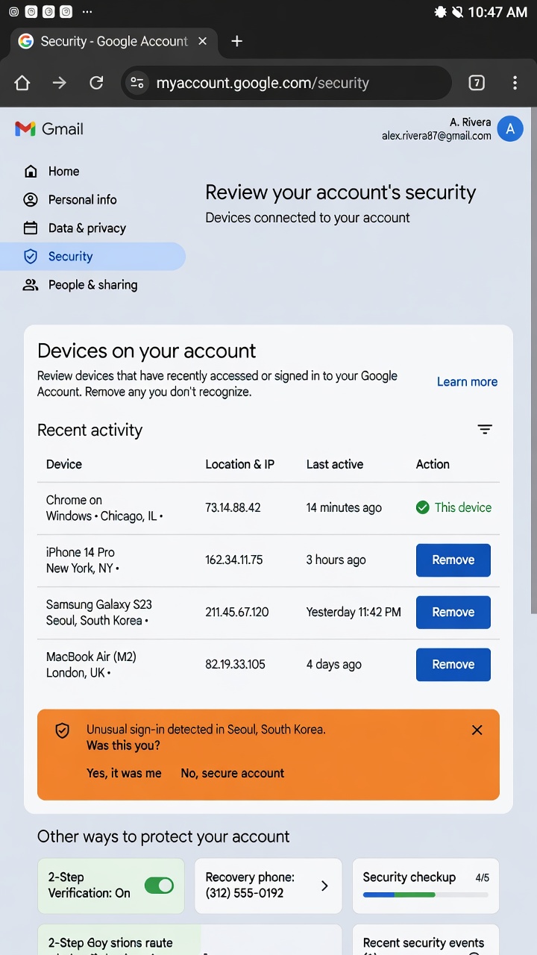Click Yes, it was me
Image resolution: width=537 pixels, height=955 pixels.
pyautogui.click(x=124, y=774)
